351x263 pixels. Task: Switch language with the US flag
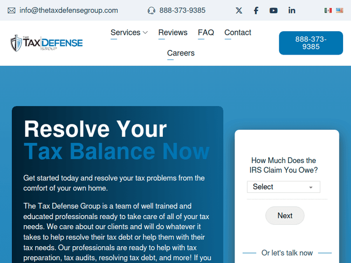tap(339, 10)
